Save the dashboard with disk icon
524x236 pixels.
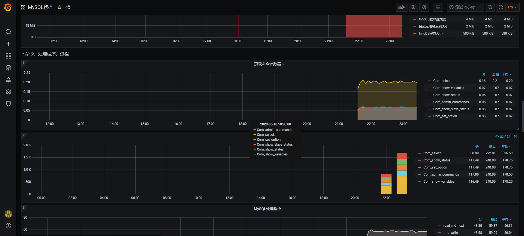tap(413, 7)
